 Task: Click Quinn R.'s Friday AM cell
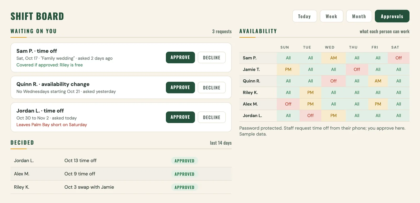click(x=378, y=81)
